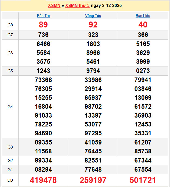Open the XSMN thứ 3 link
This screenshot has height=187, width=170.
pyautogui.click(x=77, y=6)
